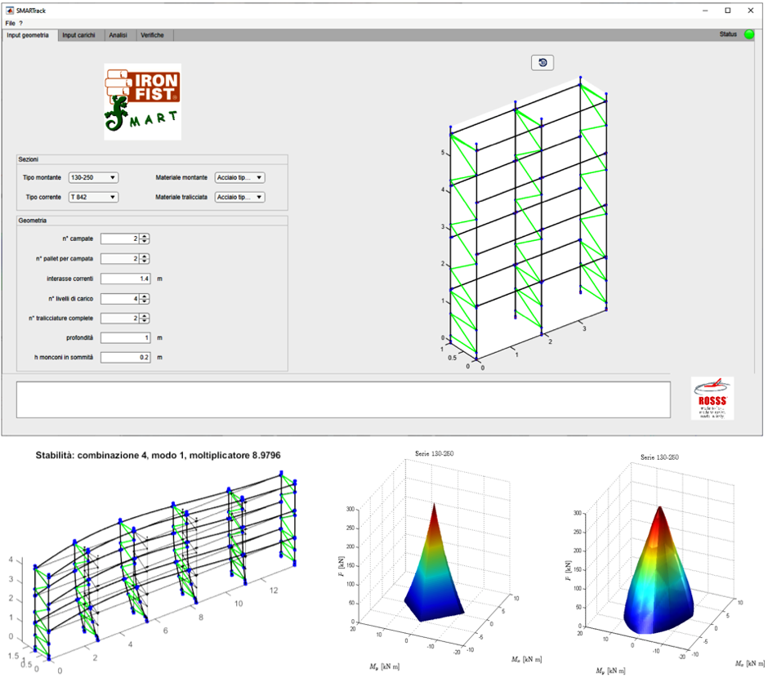
Task: Click the profondità input field
Action: pos(125,338)
